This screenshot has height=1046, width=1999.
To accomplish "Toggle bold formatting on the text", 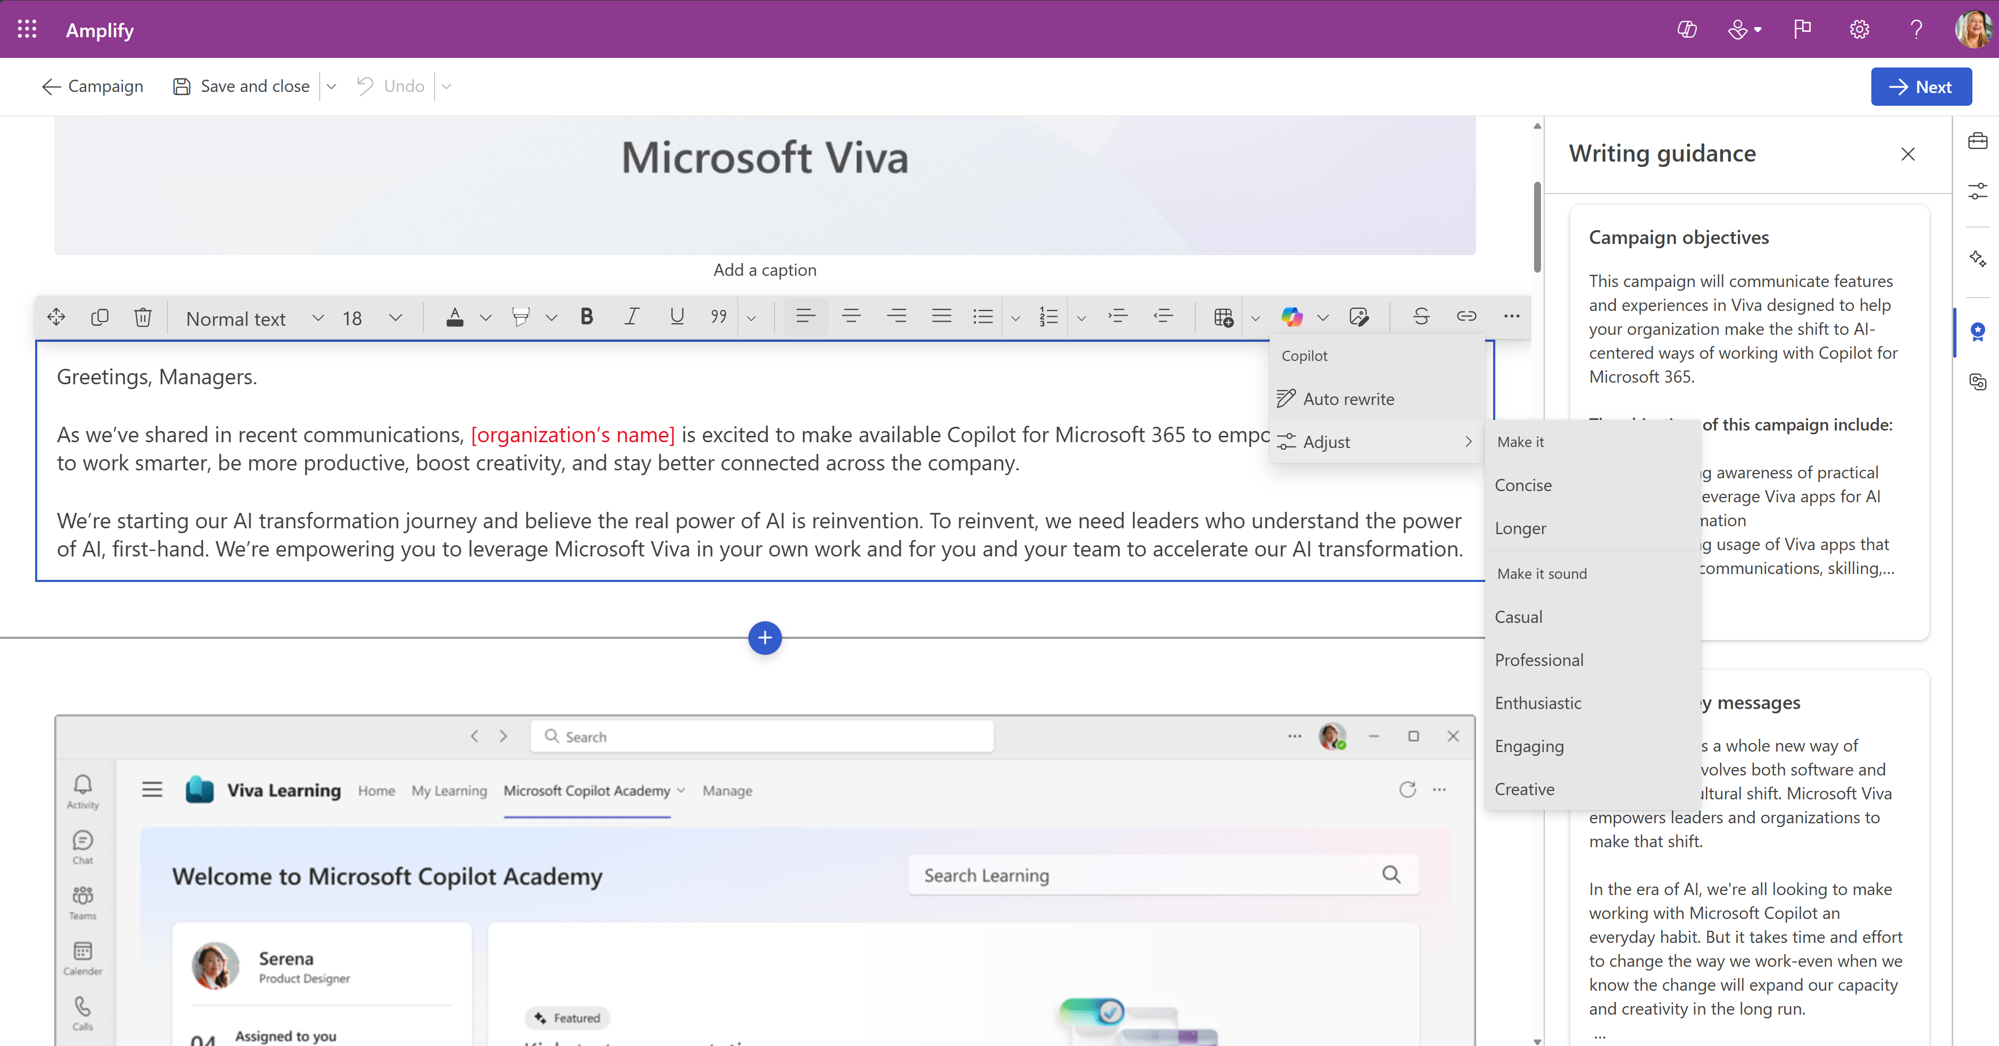I will [x=587, y=316].
